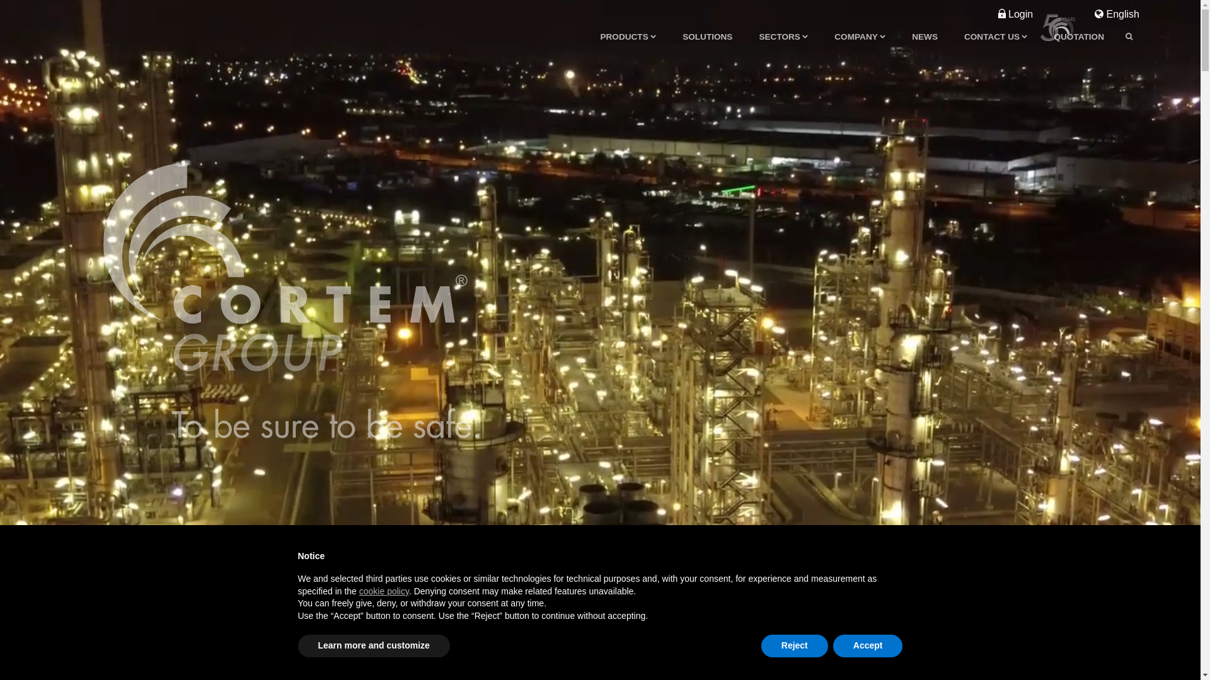Open the Login link
The image size is (1210, 680).
(x=1015, y=14)
